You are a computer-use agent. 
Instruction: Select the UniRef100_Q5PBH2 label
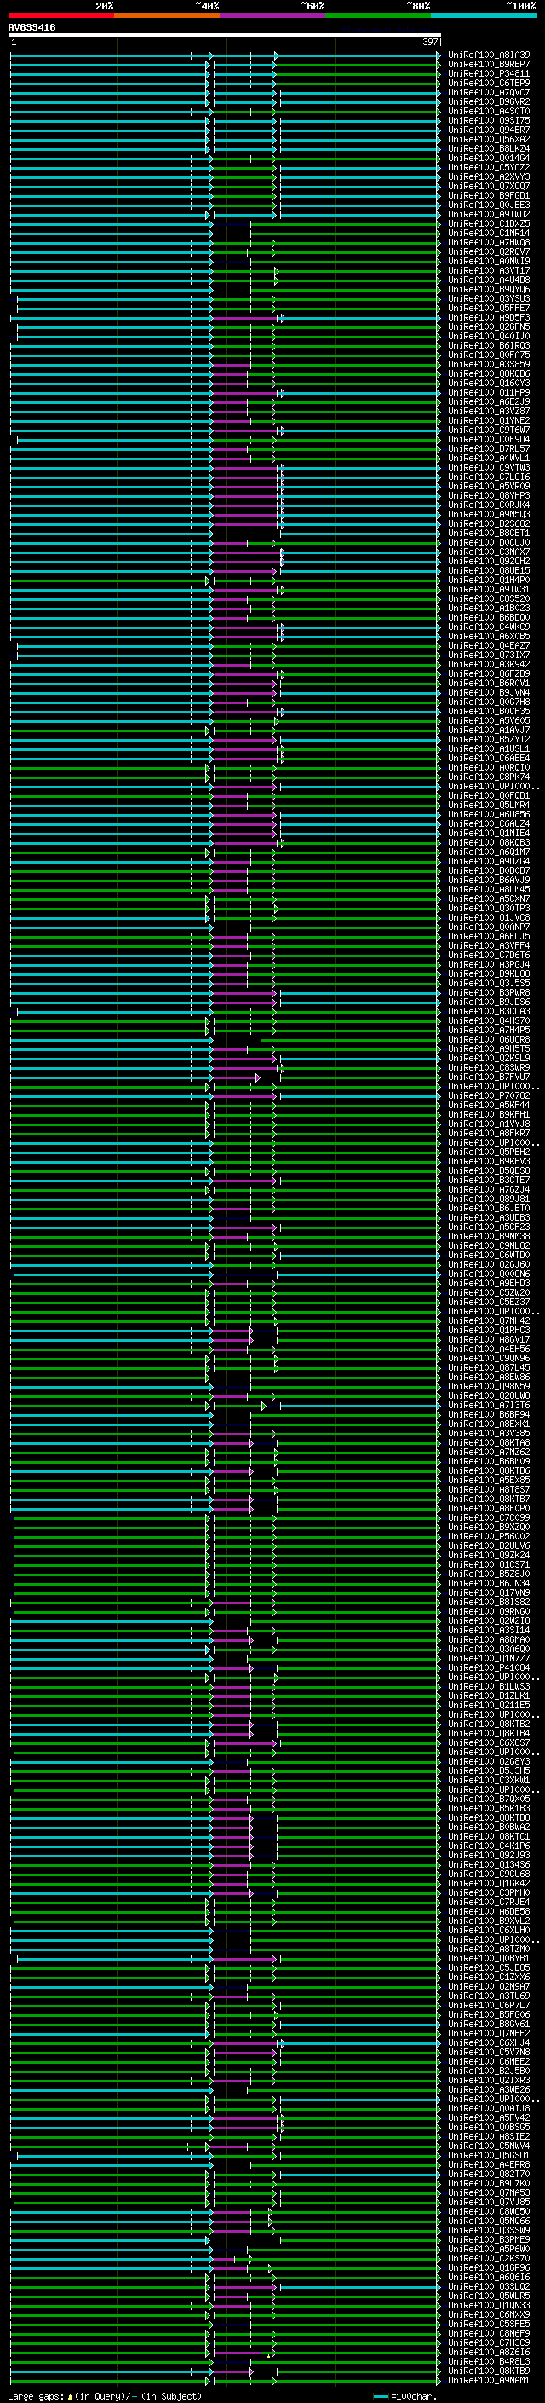click(489, 1151)
